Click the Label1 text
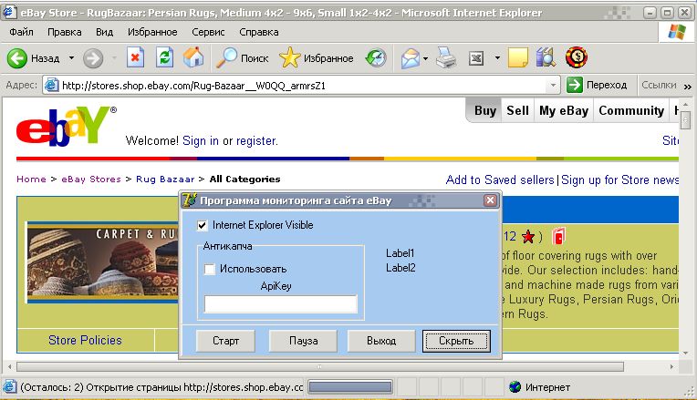 [x=401, y=253]
